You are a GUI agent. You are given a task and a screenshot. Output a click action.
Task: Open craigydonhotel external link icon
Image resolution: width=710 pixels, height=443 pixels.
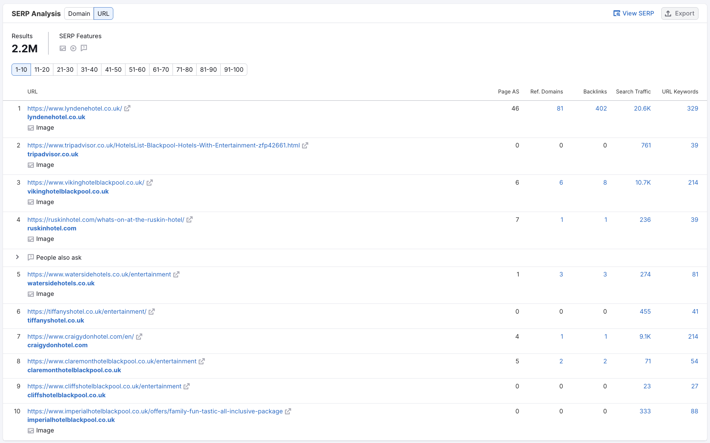point(139,337)
